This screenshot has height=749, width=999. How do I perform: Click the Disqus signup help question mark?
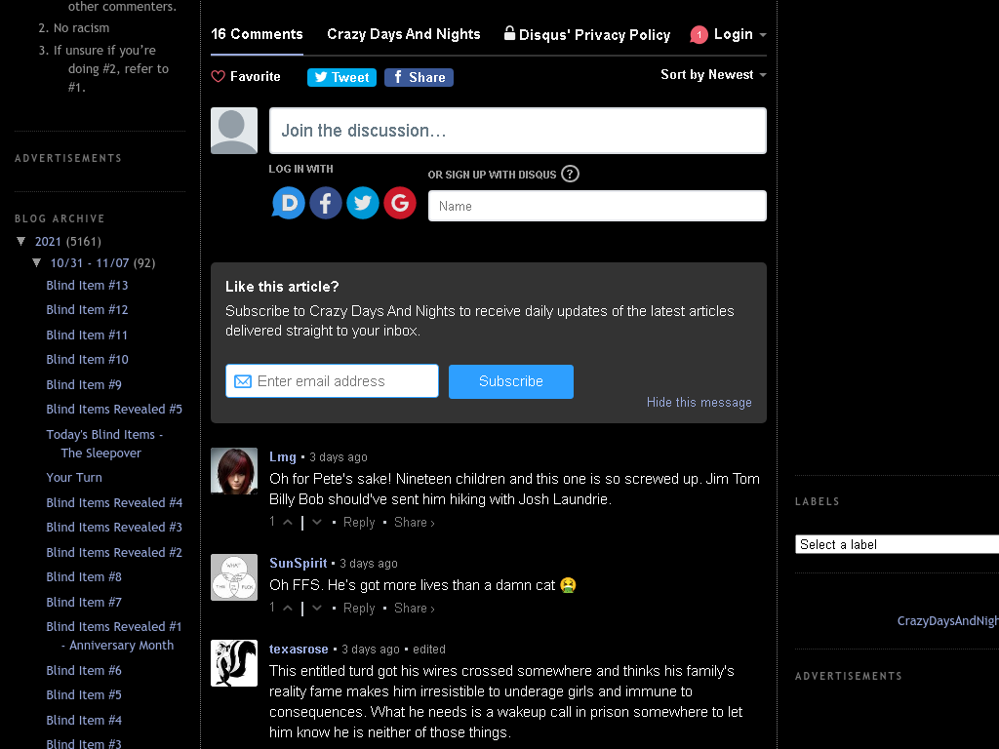coord(570,174)
